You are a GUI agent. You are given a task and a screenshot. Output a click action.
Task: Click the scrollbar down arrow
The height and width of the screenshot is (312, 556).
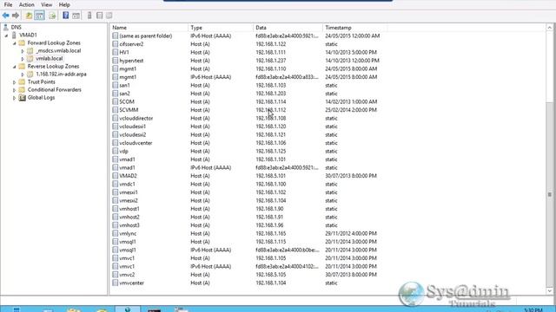pos(549,291)
